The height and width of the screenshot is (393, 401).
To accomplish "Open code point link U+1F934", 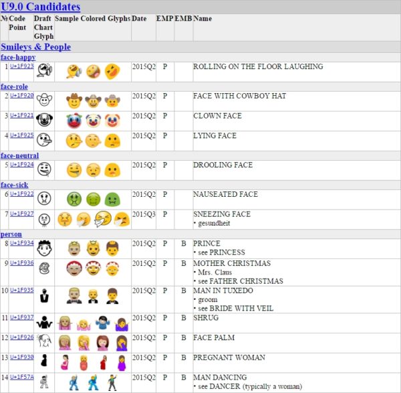I will [x=22, y=243].
